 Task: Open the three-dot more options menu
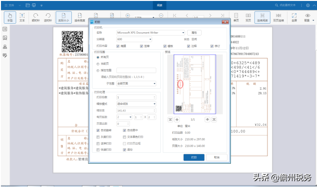click(x=301, y=5)
